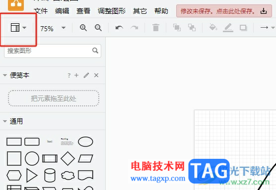Open the 其它 menu

coord(140,11)
